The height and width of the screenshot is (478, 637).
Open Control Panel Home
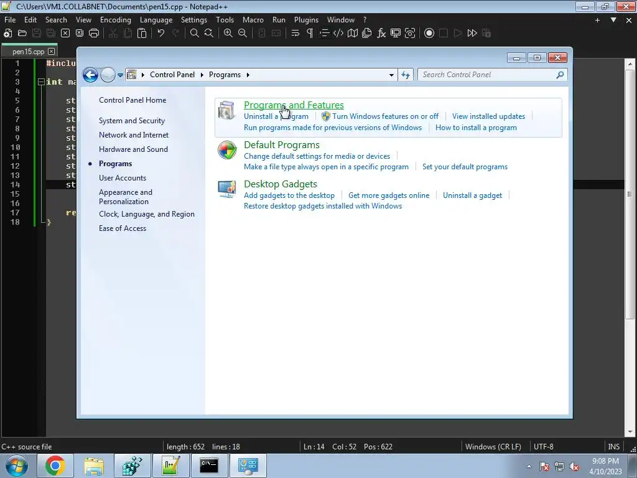coord(133,100)
